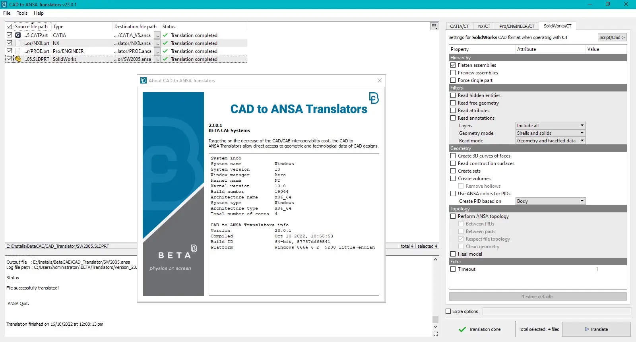The width and height of the screenshot is (636, 342).
Task: Enable the Timeout option
Action: point(453,269)
